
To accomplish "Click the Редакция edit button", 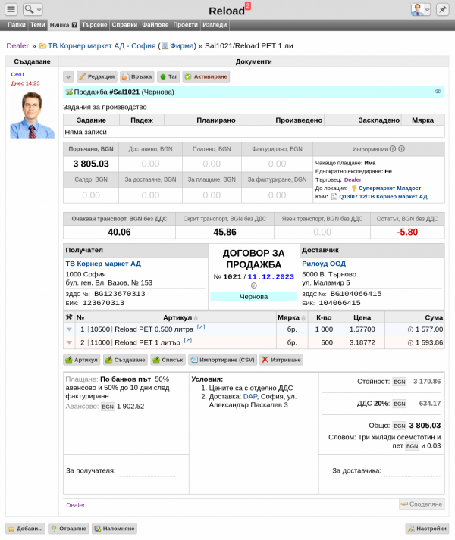I will coord(97,76).
